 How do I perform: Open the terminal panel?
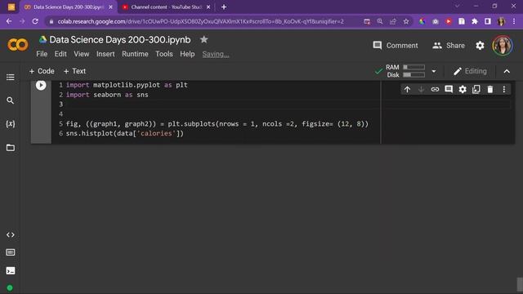point(11,270)
